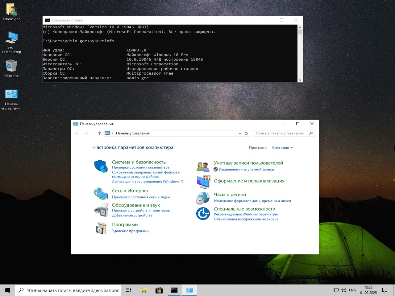Expand the address bar history dropdown arrow
The height and width of the screenshot is (296, 395).
point(240,134)
